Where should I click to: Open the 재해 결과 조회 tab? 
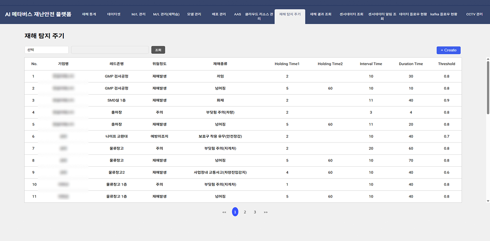(321, 14)
